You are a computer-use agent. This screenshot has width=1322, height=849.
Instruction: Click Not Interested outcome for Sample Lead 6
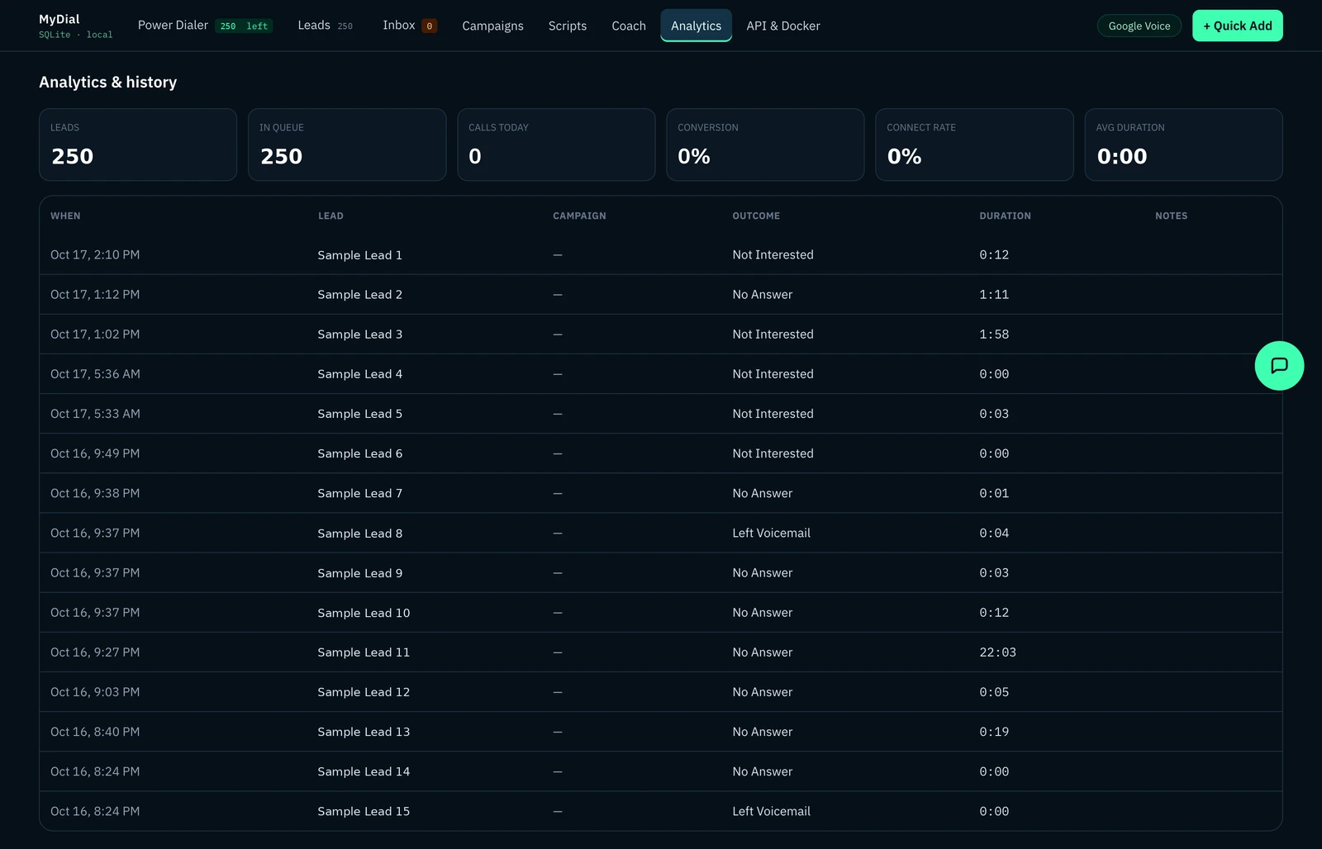pos(773,453)
